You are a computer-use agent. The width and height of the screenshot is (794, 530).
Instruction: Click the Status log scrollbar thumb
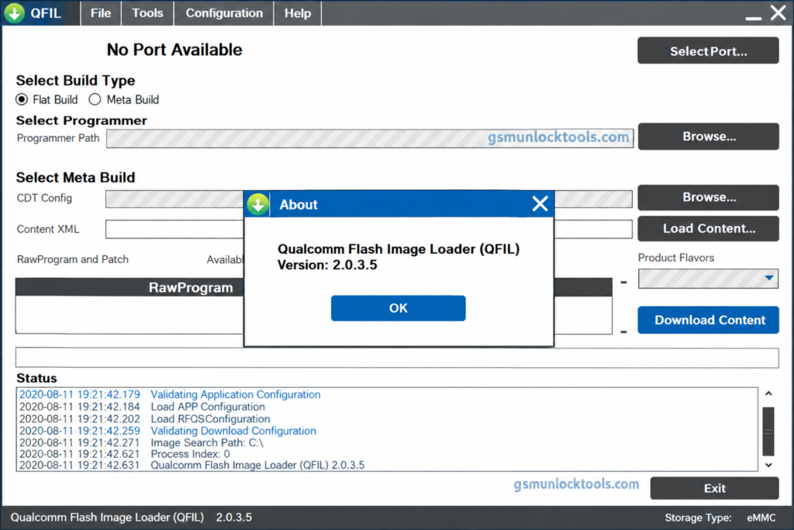pyautogui.click(x=768, y=431)
